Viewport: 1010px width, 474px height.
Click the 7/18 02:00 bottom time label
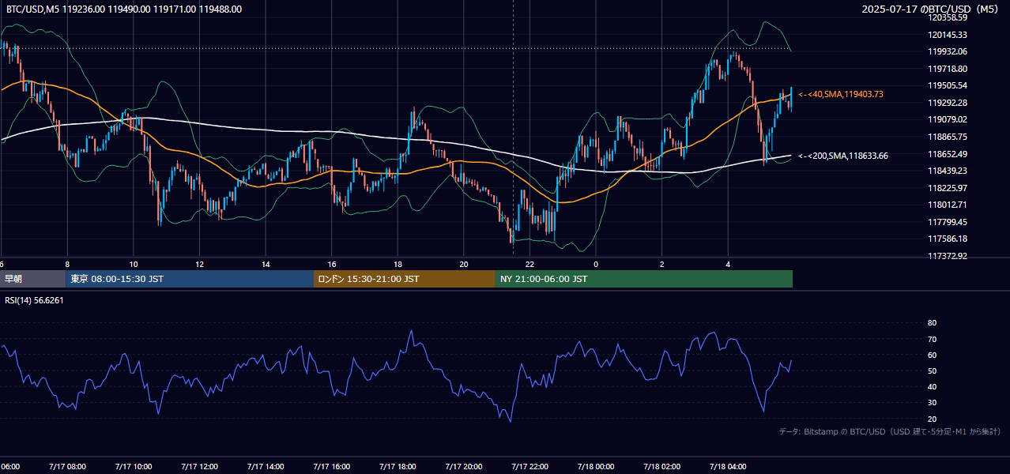click(661, 467)
